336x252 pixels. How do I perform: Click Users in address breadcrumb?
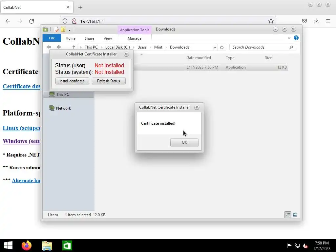(x=142, y=47)
